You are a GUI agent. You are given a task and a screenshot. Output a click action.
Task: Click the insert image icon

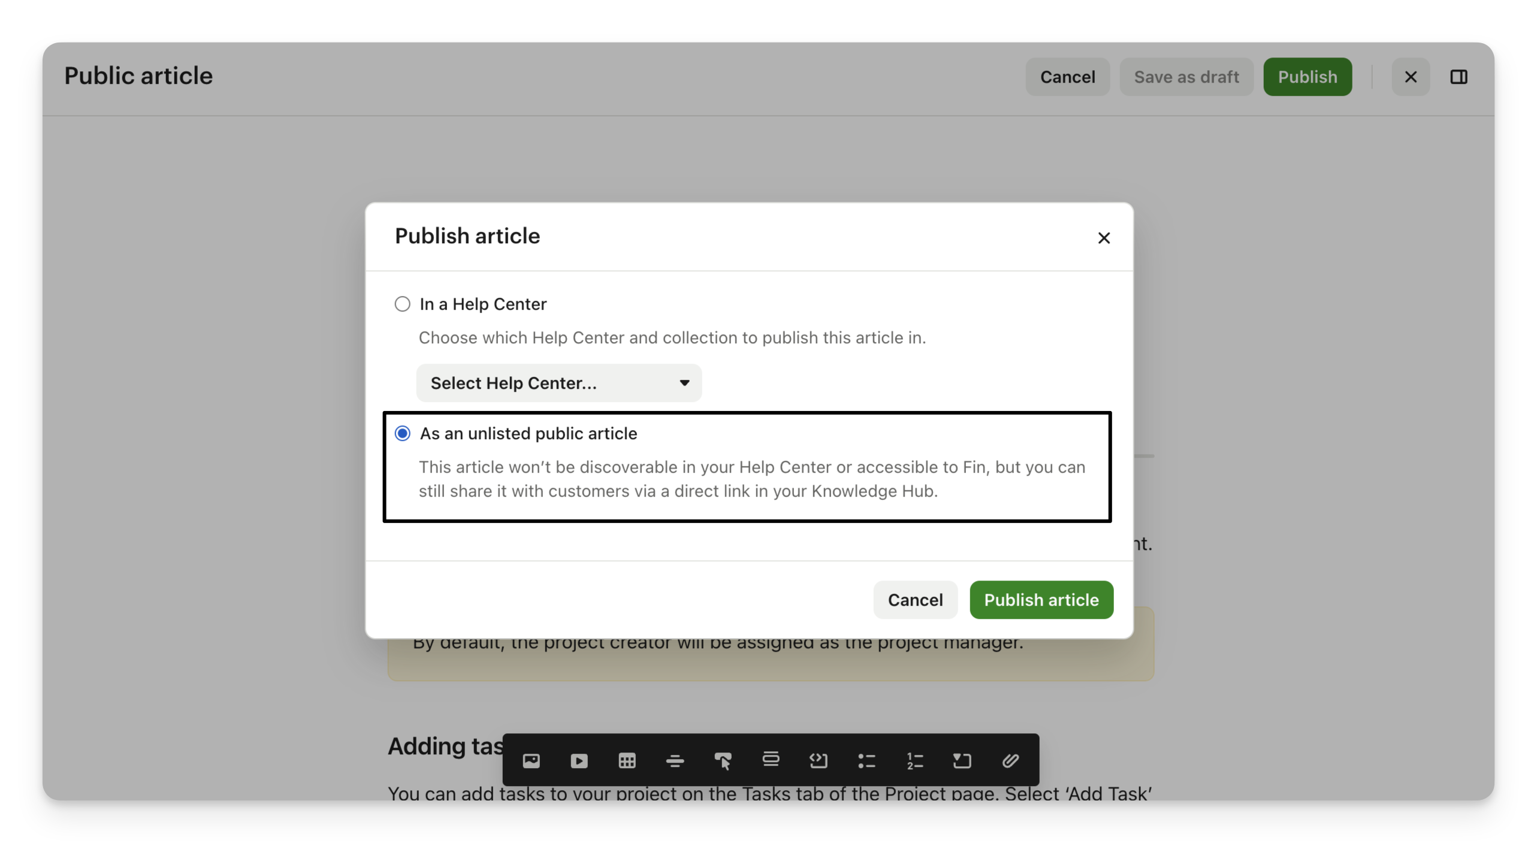point(531,761)
